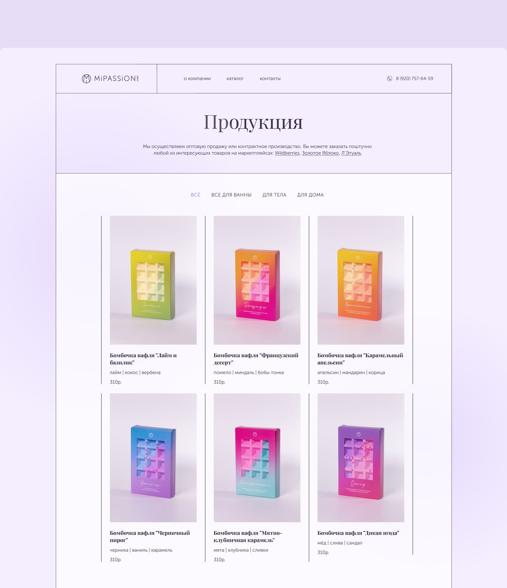507x588 pixels.
Task: Select the Мятно-клубничная карамель product photo
Action: click(257, 458)
